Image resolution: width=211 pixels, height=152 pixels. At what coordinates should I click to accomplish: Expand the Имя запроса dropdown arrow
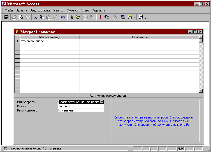(x=102, y=102)
